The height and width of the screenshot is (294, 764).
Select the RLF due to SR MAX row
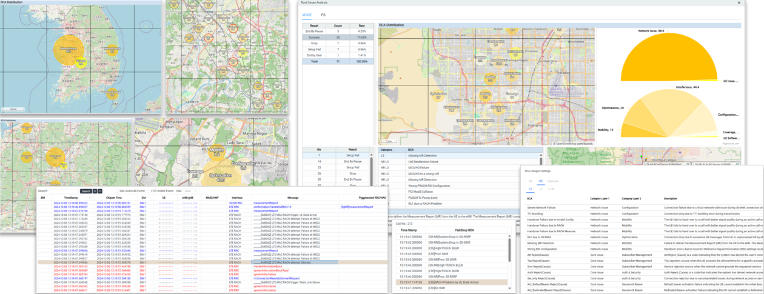[644, 237]
